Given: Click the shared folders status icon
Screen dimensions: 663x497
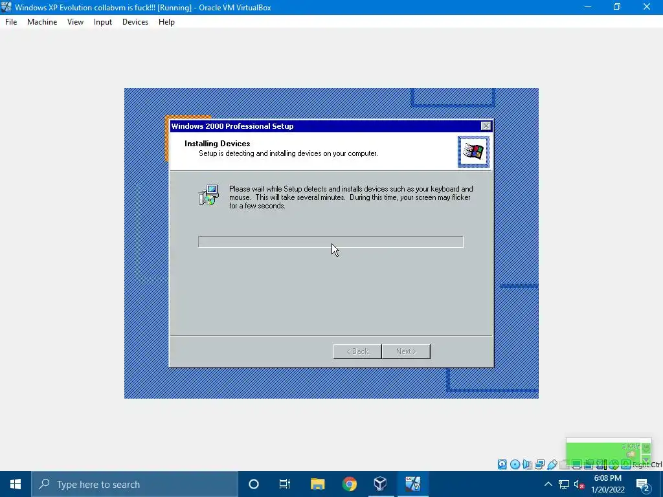Looking at the screenshot, I should [564, 465].
